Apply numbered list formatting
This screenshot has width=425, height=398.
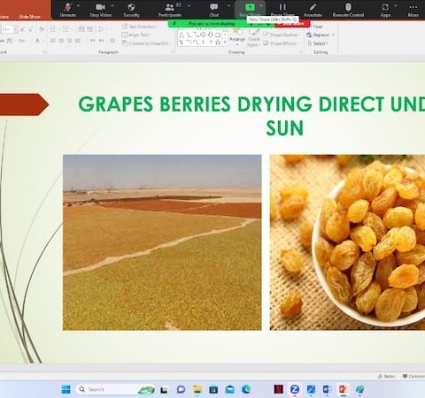[x=66, y=29]
